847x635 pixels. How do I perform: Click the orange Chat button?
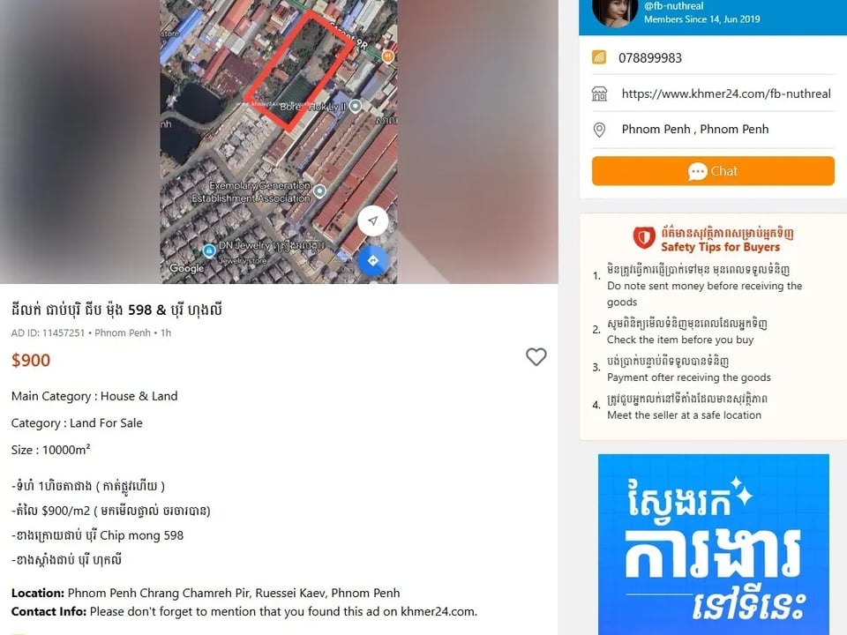pyautogui.click(x=713, y=171)
